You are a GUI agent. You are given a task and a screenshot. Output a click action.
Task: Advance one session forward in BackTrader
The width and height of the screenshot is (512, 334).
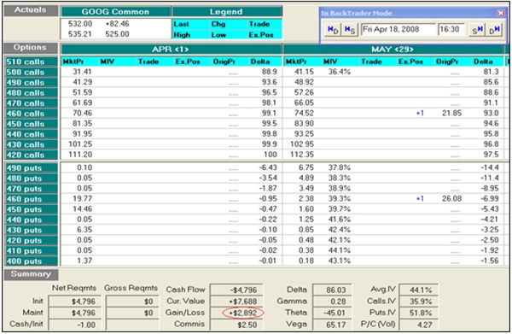coord(477,30)
